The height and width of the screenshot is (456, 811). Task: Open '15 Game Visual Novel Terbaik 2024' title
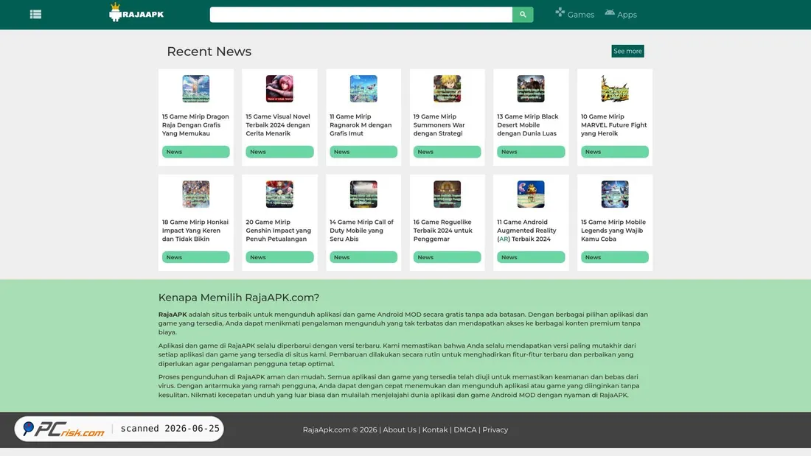[278, 125]
